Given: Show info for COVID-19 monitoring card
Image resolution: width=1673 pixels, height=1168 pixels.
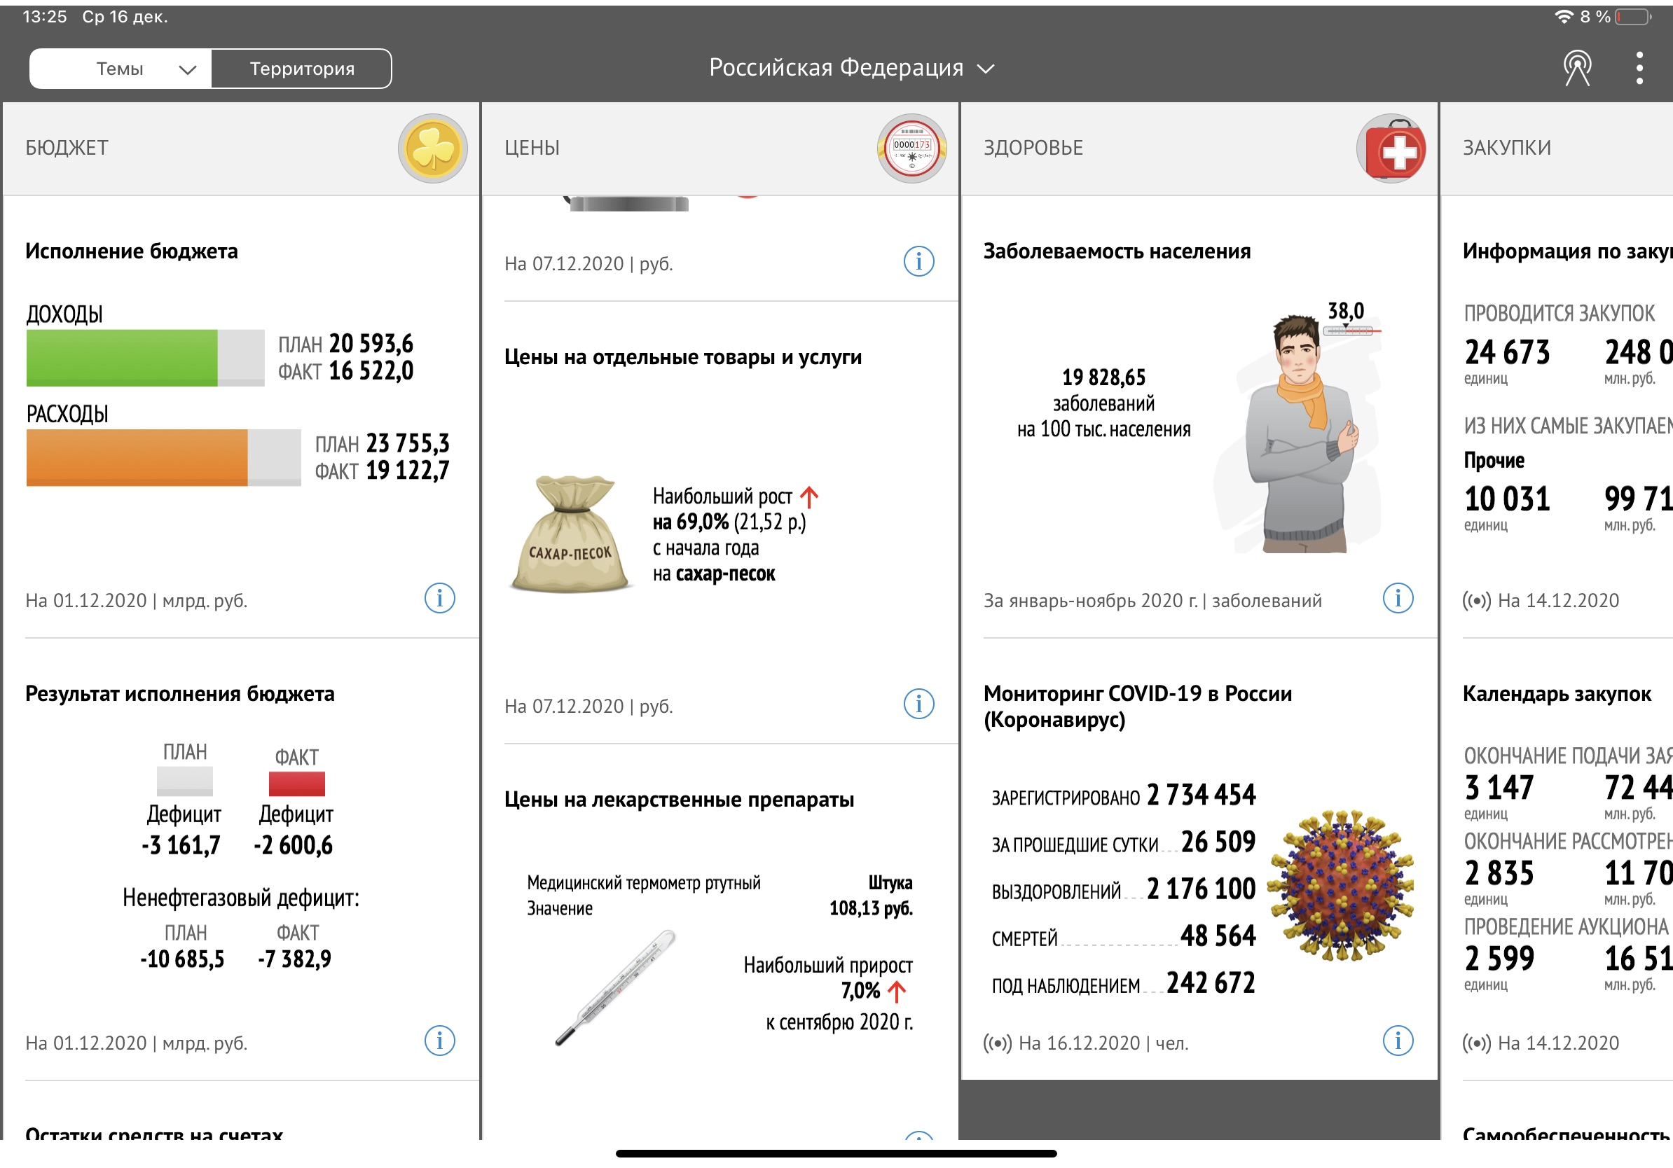Looking at the screenshot, I should point(1397,1041).
